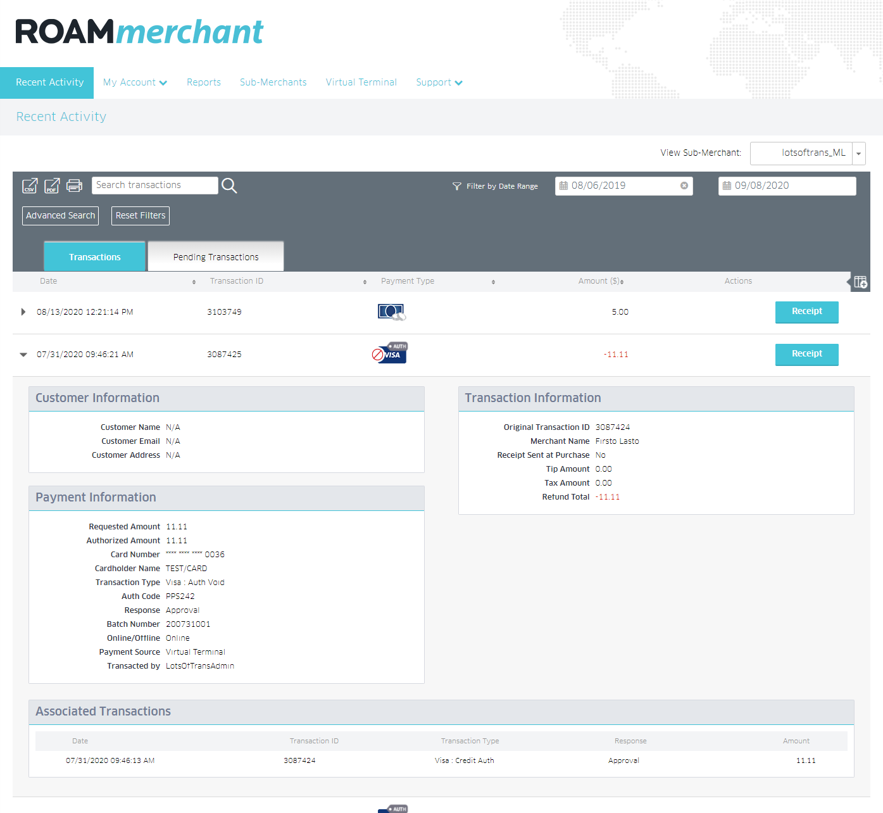883x813 pixels.
Task: Open the Reports page
Action: point(204,82)
